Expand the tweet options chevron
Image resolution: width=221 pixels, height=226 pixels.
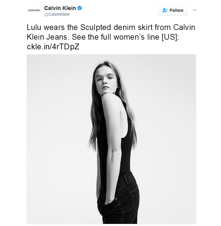(x=194, y=10)
